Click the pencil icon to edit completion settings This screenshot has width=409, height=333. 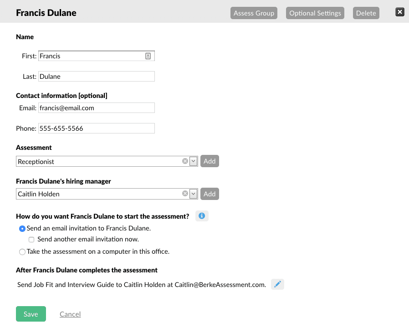(277, 284)
